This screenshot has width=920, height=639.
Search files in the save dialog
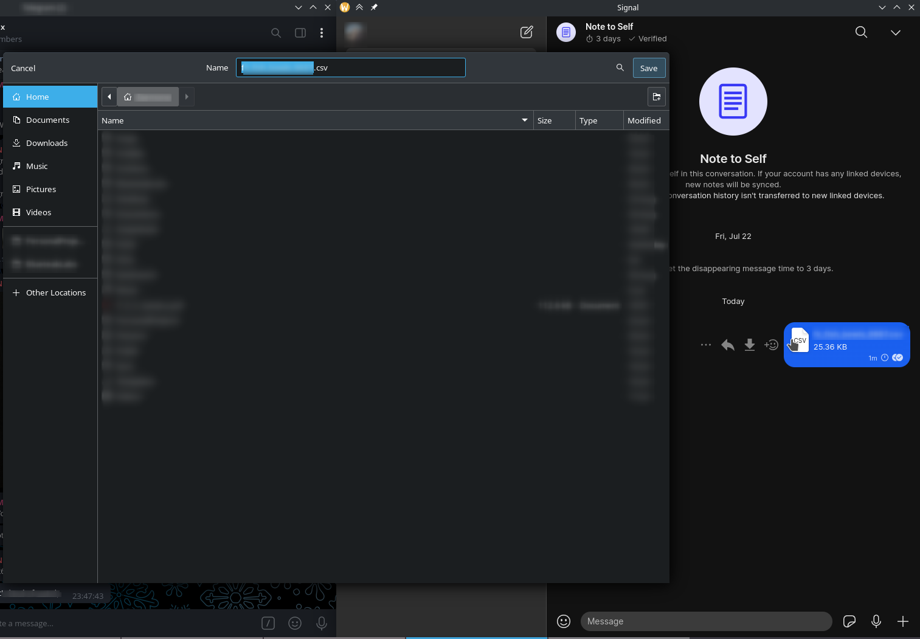620,67
